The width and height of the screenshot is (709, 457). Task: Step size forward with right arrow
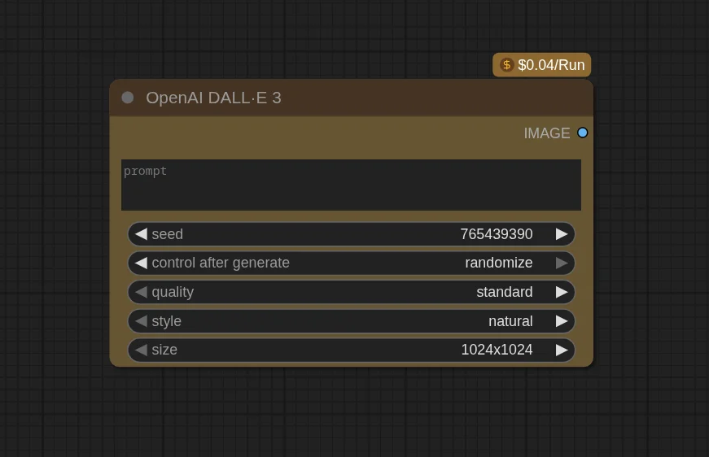pyautogui.click(x=562, y=350)
